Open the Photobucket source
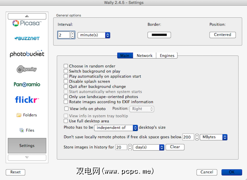 [x=27, y=54]
